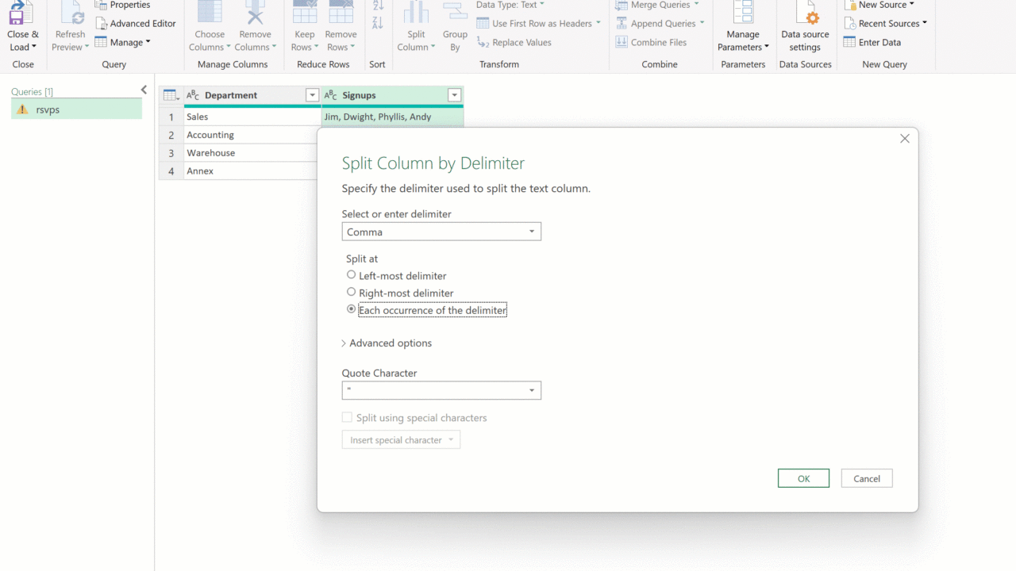Click the Manage Parameters icon
Image resolution: width=1016 pixels, height=571 pixels.
[743, 14]
